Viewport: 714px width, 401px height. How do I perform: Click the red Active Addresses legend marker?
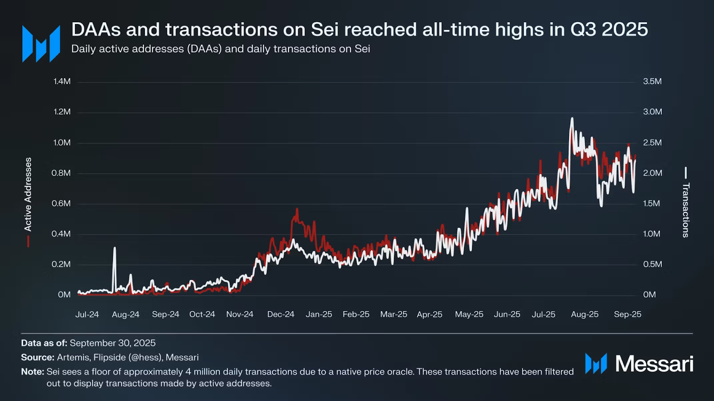(x=28, y=241)
